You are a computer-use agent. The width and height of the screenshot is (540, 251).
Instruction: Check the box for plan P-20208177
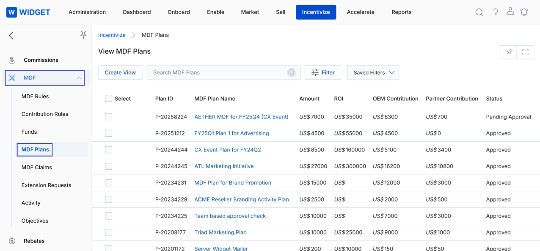coord(108,232)
